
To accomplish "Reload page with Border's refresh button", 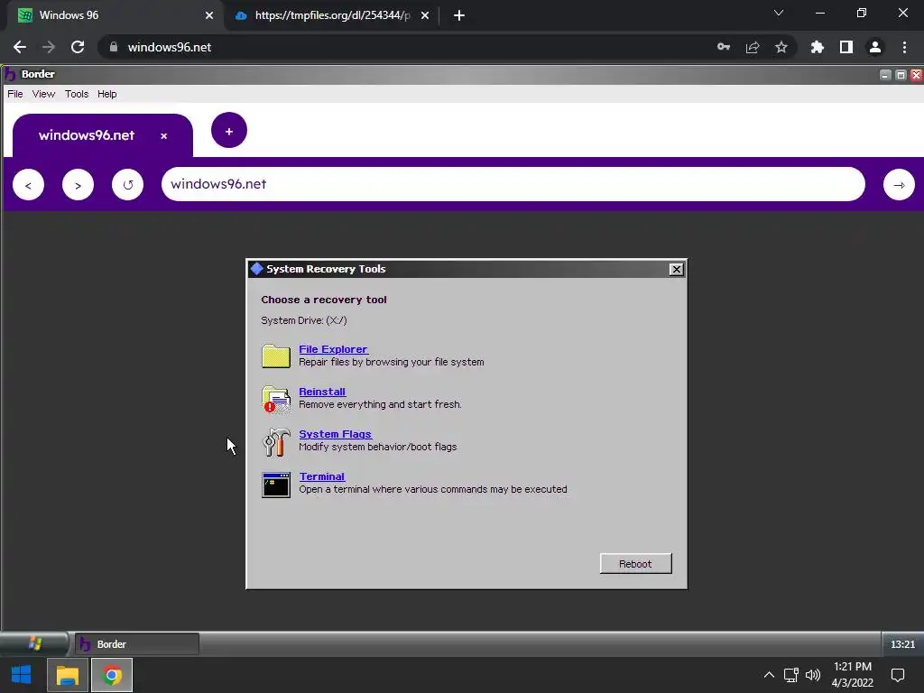I will click(x=127, y=185).
